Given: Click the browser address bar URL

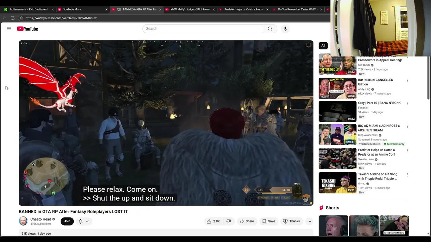Looking at the screenshot, I should coord(61,18).
